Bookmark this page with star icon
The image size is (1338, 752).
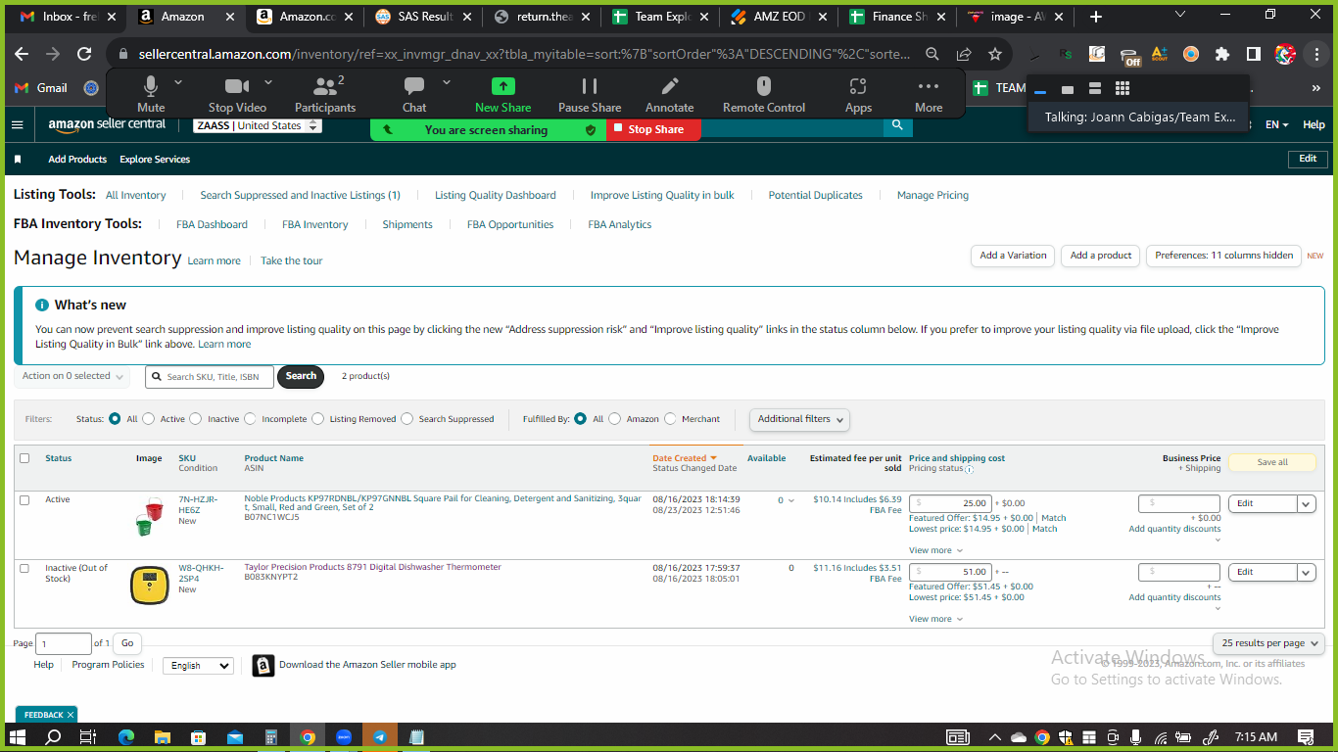(x=995, y=54)
